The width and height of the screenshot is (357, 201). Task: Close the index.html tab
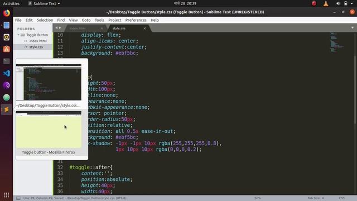pos(102,28)
